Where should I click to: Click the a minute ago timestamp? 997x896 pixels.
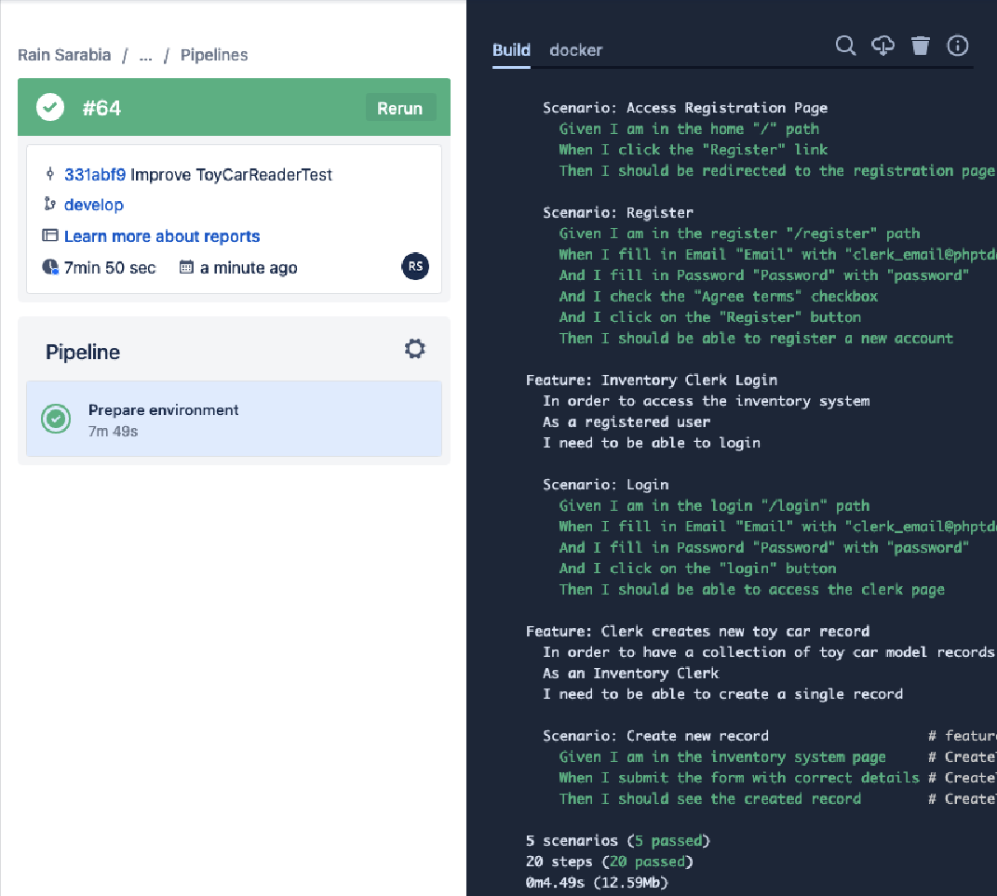pos(249,268)
